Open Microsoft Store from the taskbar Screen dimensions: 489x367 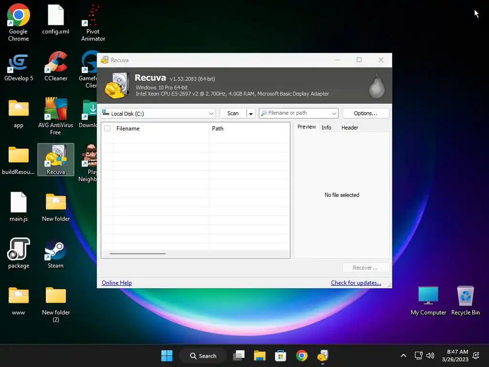(280, 356)
